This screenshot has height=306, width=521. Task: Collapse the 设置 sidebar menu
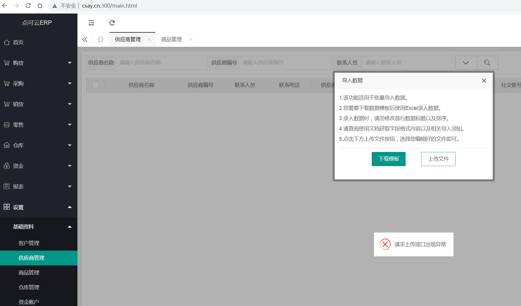(39, 207)
